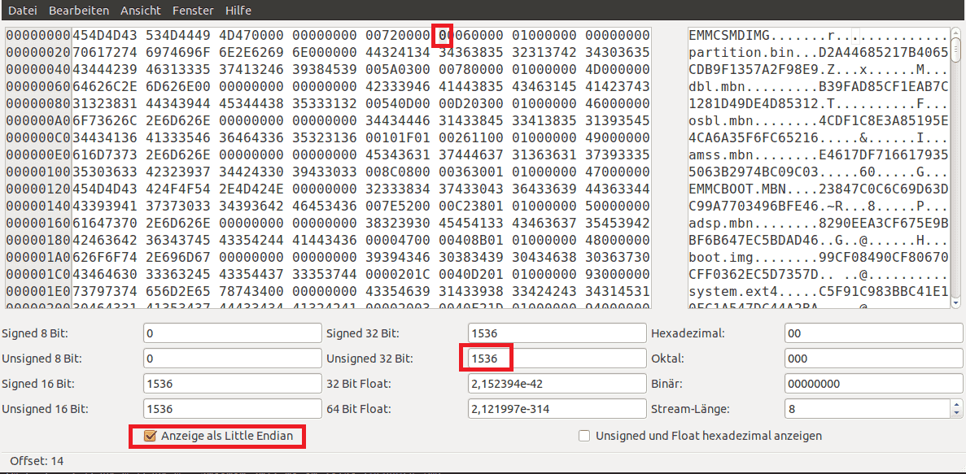Screen dimensions: 966x474
Task: Open the Ansicht menu
Action: 140,11
